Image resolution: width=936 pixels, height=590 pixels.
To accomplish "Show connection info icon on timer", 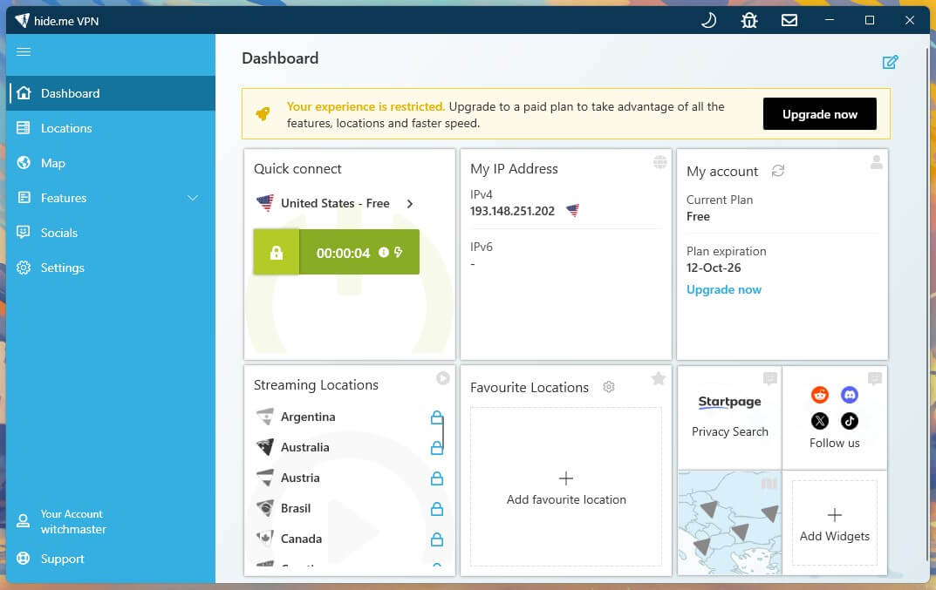I will [x=384, y=253].
